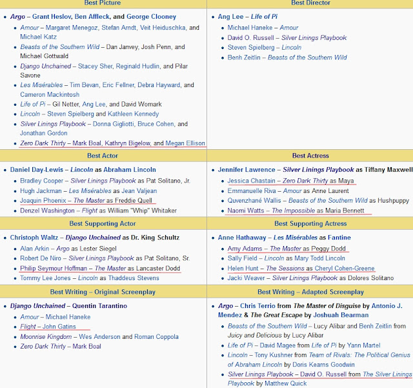Open The Impossible film link

[293, 210]
